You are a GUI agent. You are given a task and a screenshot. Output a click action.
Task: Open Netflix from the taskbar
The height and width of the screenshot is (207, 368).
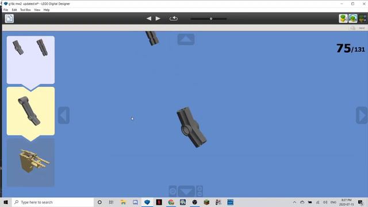tap(159, 202)
